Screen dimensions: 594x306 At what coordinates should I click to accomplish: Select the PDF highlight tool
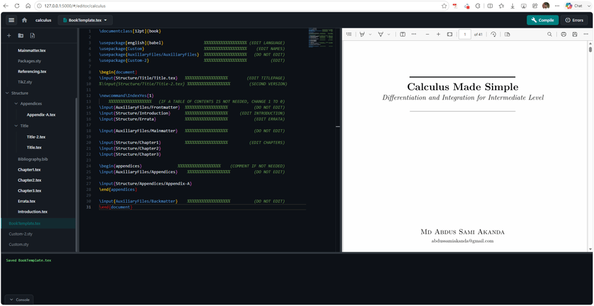point(363,34)
